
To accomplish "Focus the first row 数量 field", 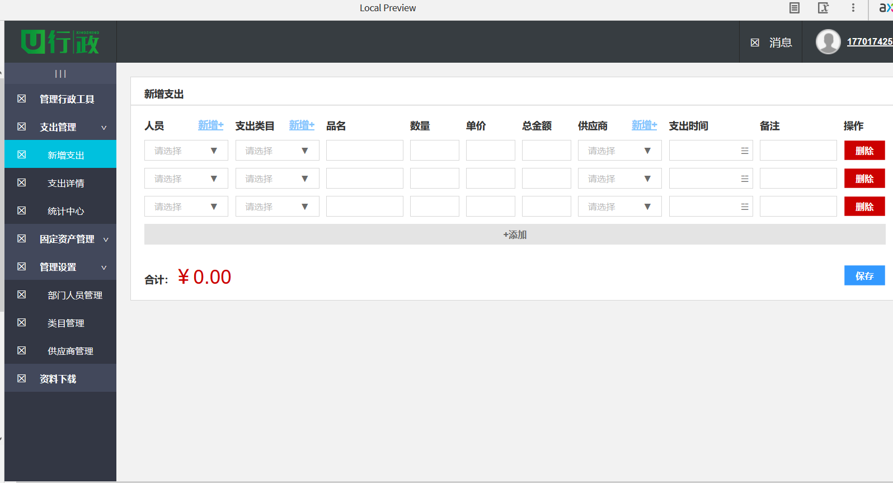I will click(x=435, y=151).
